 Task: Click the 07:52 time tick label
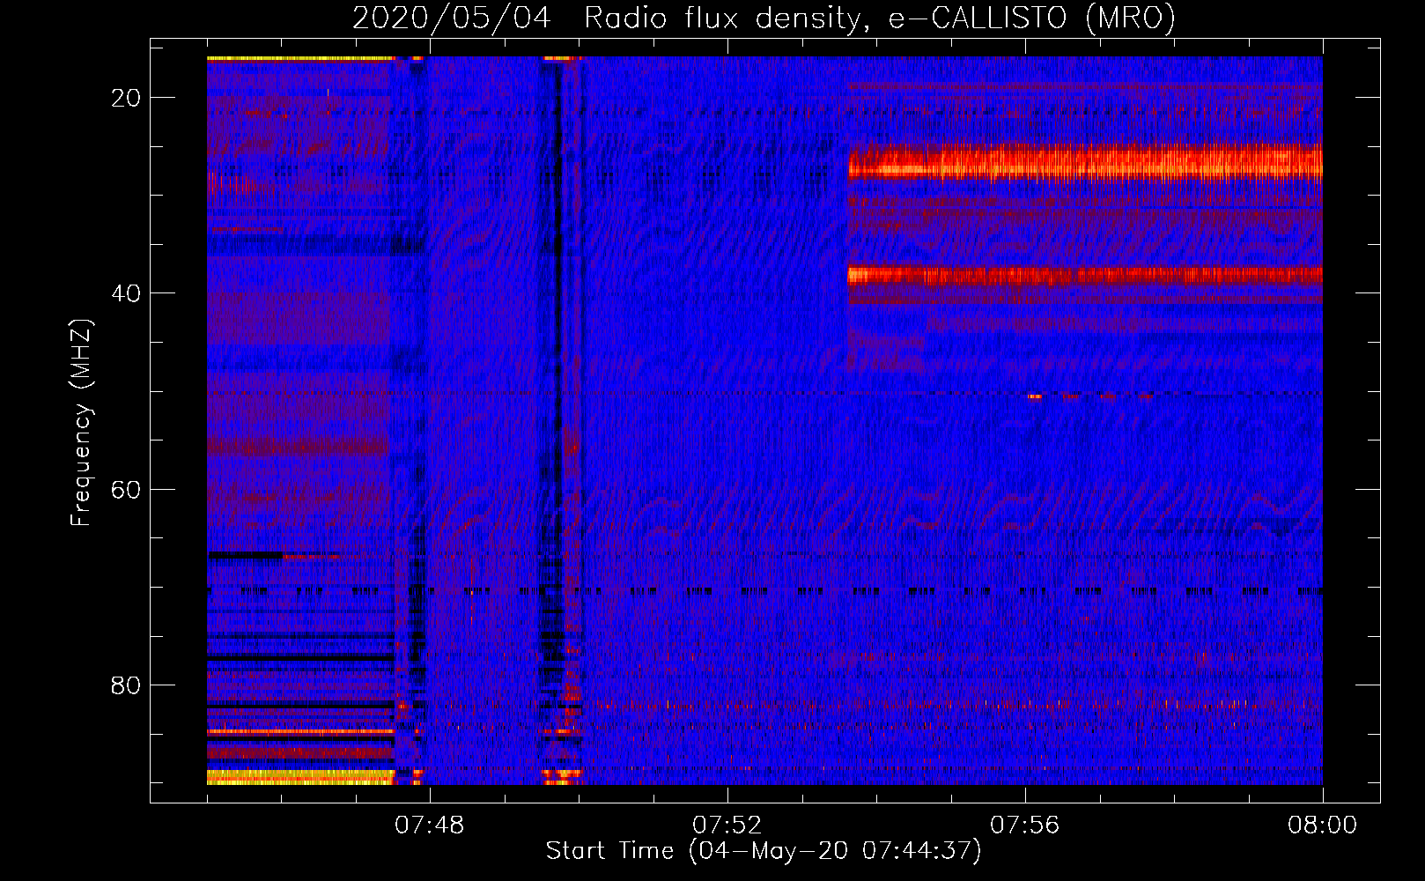pyautogui.click(x=727, y=825)
